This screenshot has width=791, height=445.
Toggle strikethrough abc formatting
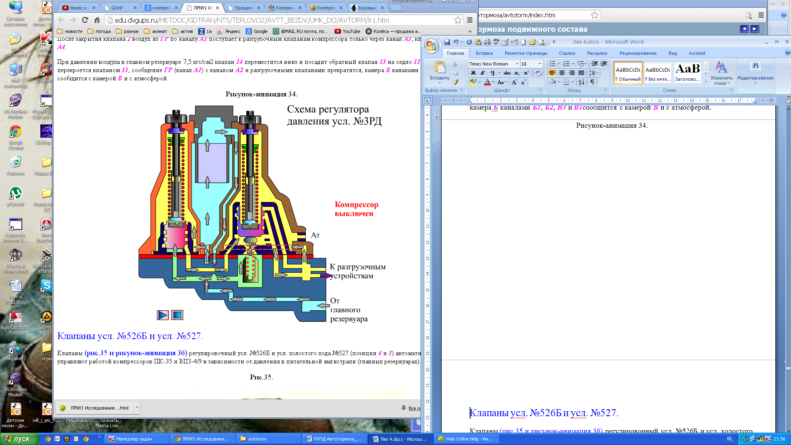click(x=507, y=73)
